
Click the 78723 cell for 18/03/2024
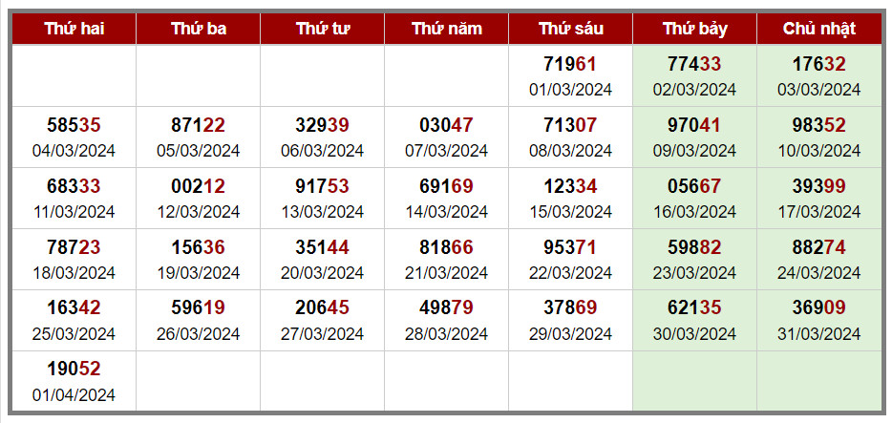coord(74,260)
